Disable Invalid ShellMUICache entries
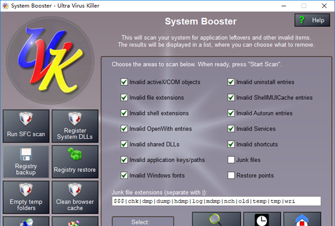 pos(231,98)
